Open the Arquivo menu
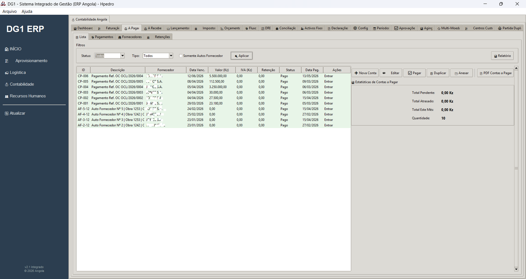Screen dimensions: 526x279 [10, 11]
